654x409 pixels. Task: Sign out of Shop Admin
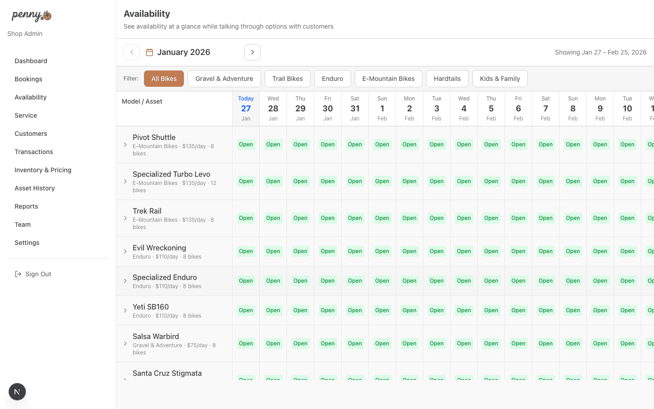coord(38,274)
